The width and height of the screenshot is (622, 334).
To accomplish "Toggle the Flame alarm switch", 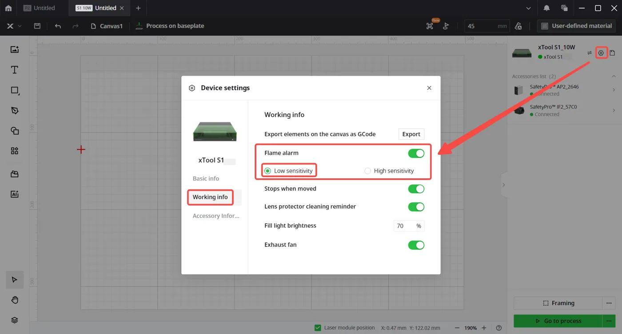I will [416, 153].
